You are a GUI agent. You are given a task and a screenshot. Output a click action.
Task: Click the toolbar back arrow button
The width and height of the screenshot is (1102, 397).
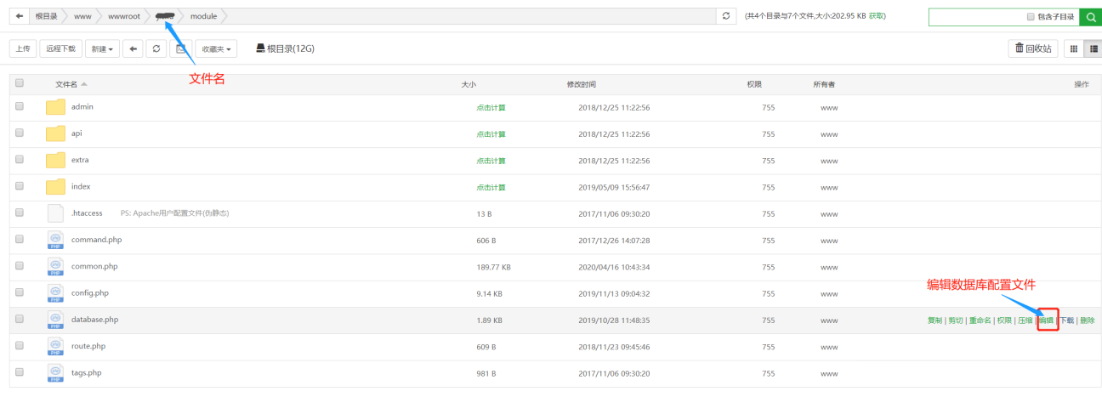point(132,49)
